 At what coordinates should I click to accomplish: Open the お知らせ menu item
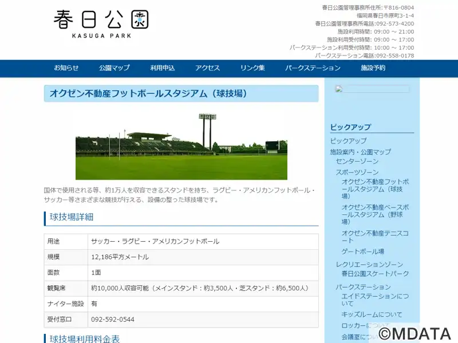[x=66, y=68]
